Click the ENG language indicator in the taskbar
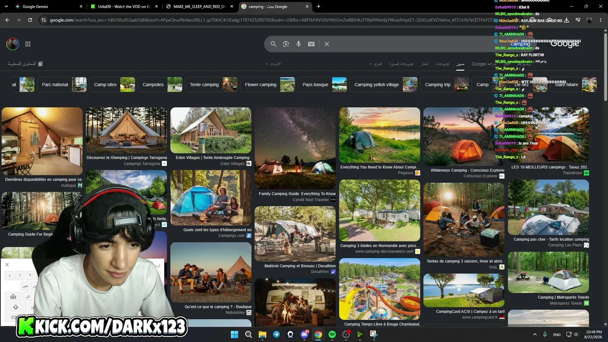The width and height of the screenshot is (608, 342). [x=557, y=334]
